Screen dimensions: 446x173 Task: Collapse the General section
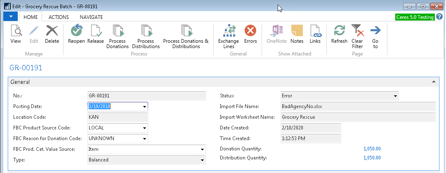tap(433, 82)
